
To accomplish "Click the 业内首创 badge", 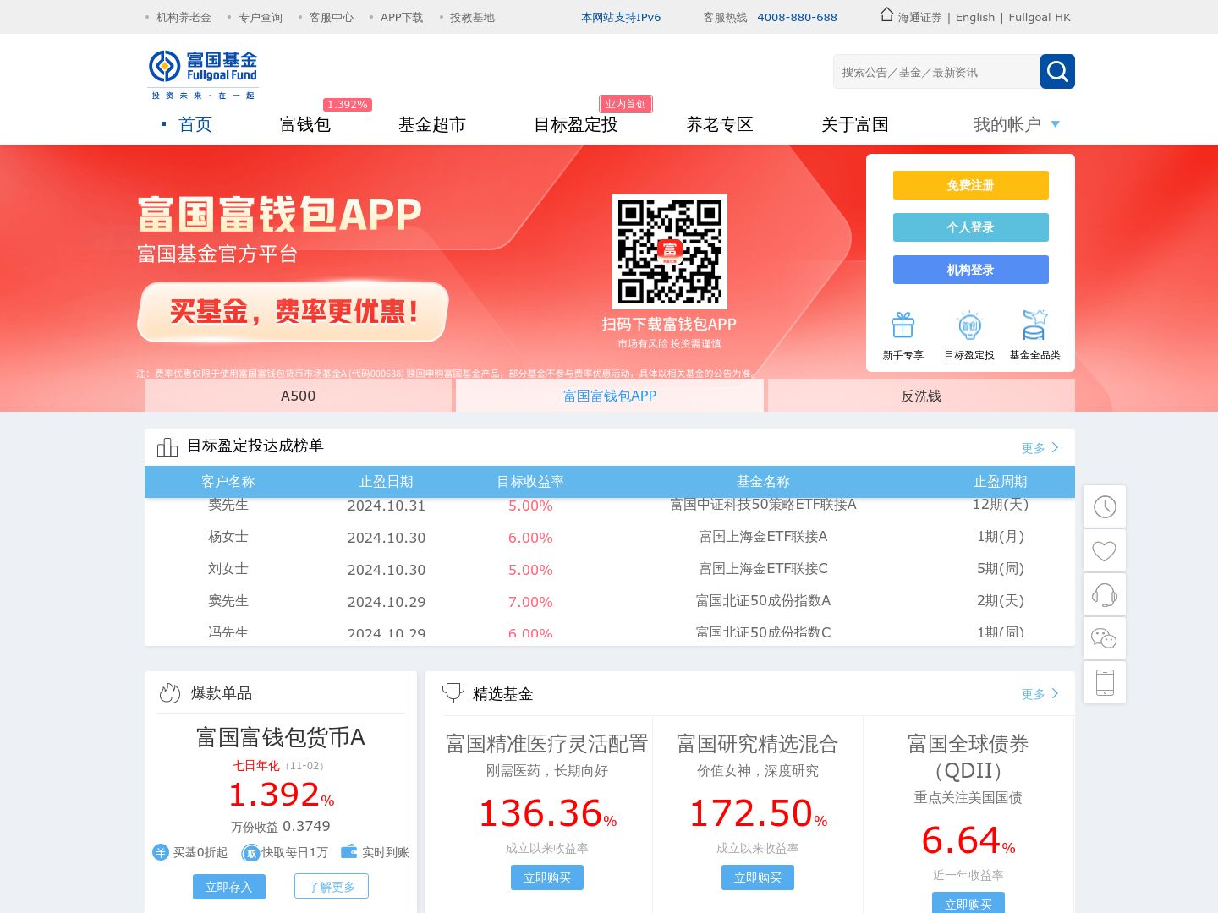I will (626, 104).
